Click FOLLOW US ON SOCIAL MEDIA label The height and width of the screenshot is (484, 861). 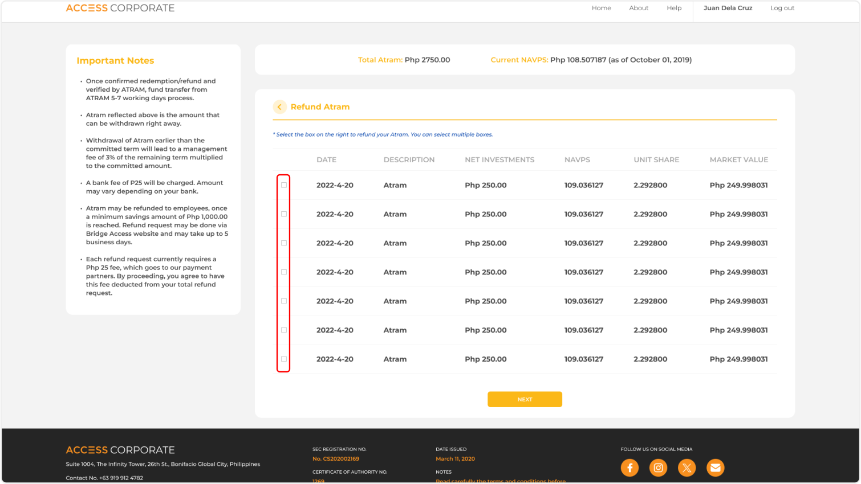(656, 449)
